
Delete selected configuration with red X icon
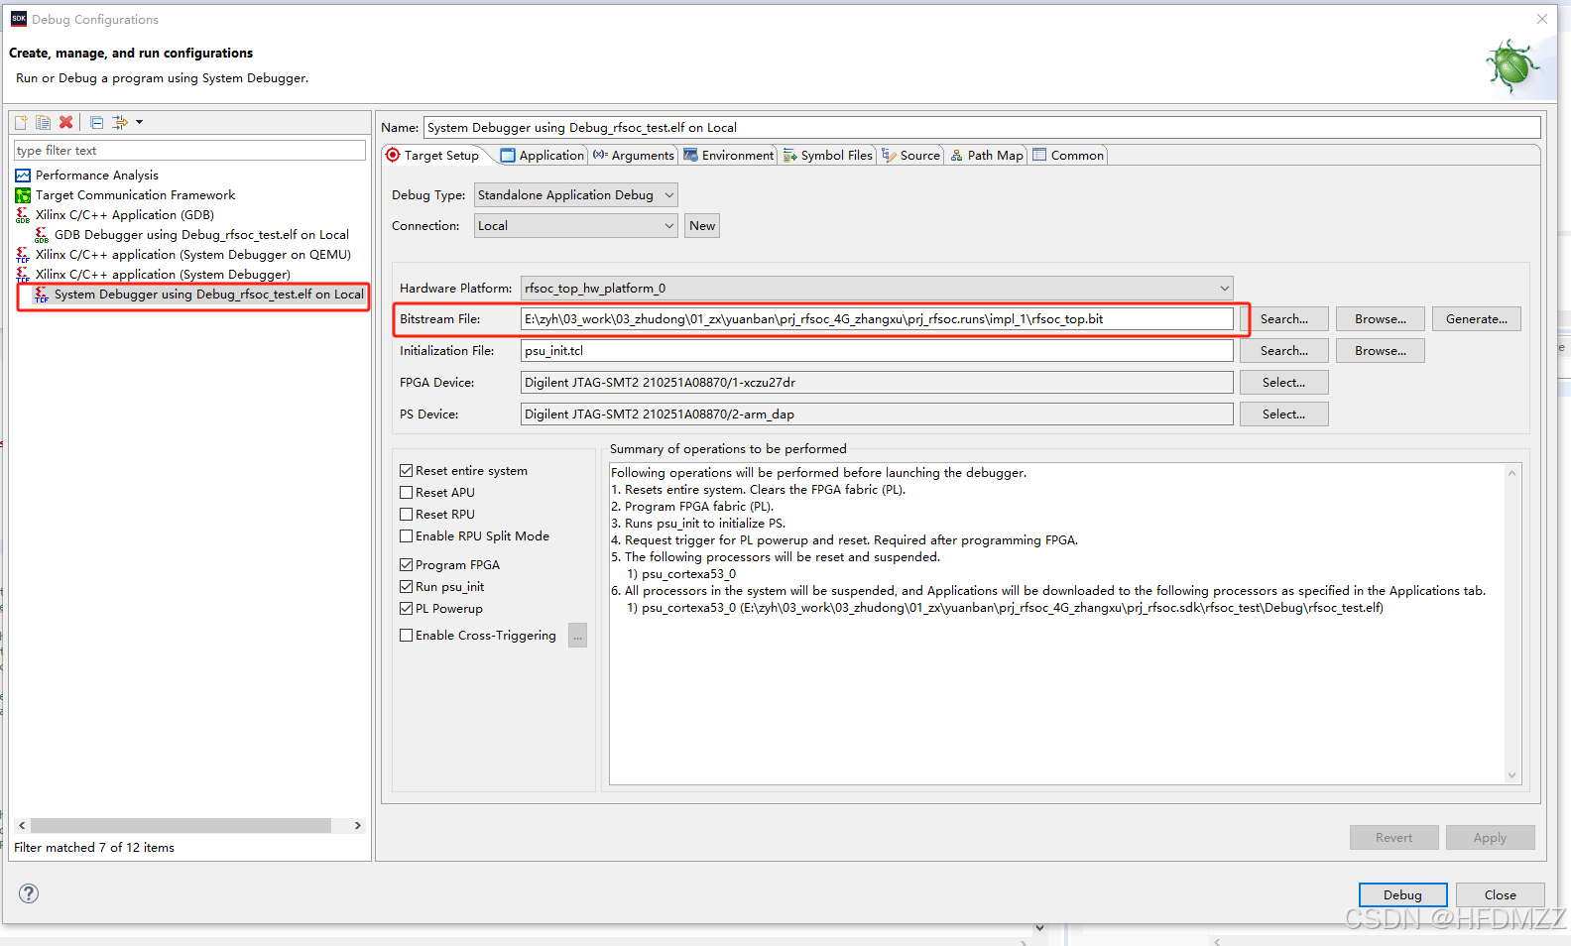[x=65, y=122]
